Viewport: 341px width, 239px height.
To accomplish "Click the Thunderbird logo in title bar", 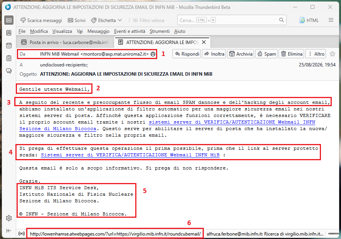I will pos(8,7).
